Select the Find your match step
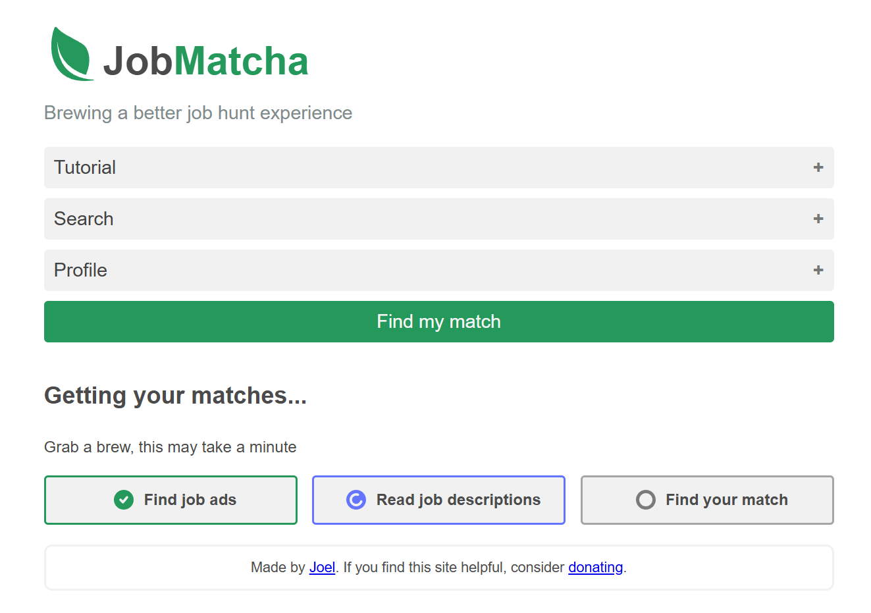Screen dimensions: 871x613 (707, 500)
